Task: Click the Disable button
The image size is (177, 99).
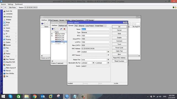Action: pos(119,38)
